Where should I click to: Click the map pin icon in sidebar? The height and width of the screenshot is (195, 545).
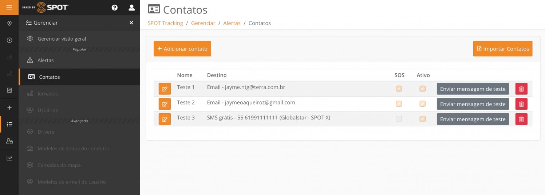click(x=9, y=24)
